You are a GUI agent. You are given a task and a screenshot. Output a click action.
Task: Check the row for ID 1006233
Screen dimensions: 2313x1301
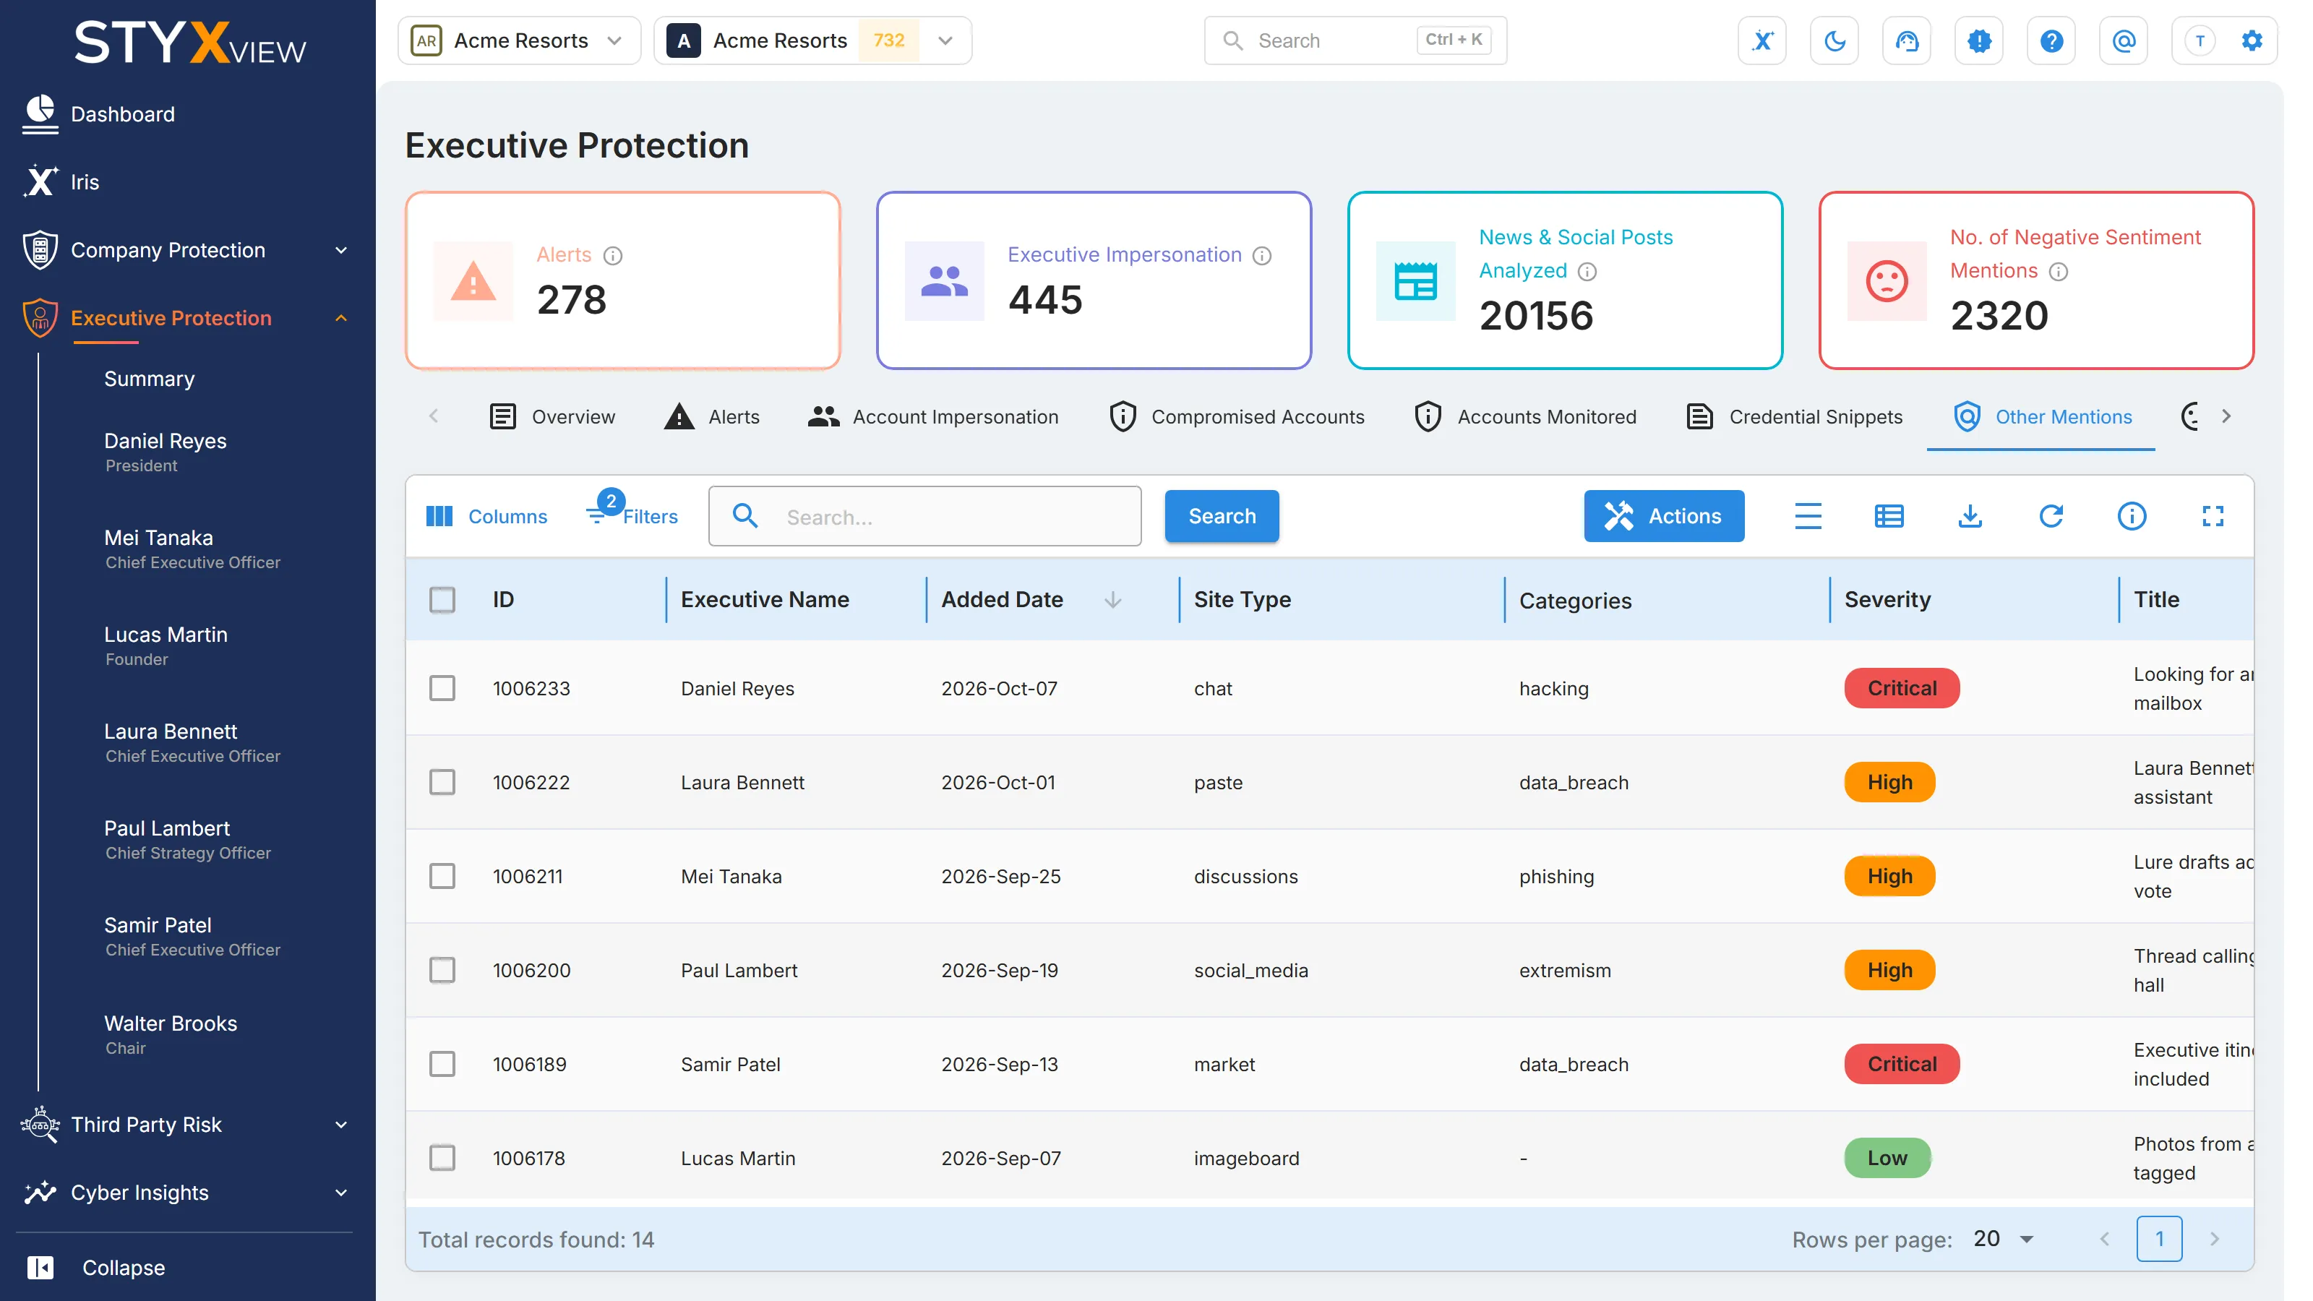tap(442, 689)
